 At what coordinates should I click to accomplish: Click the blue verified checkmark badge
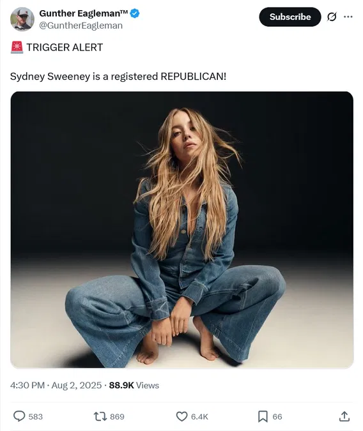135,13
